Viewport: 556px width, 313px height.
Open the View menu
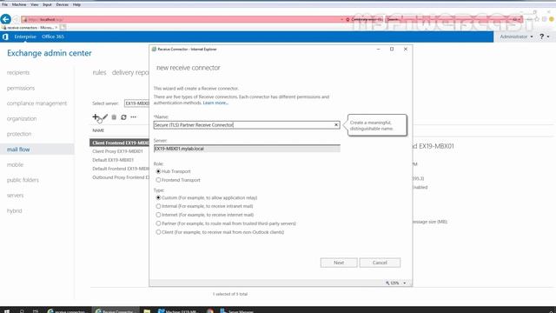point(35,4)
